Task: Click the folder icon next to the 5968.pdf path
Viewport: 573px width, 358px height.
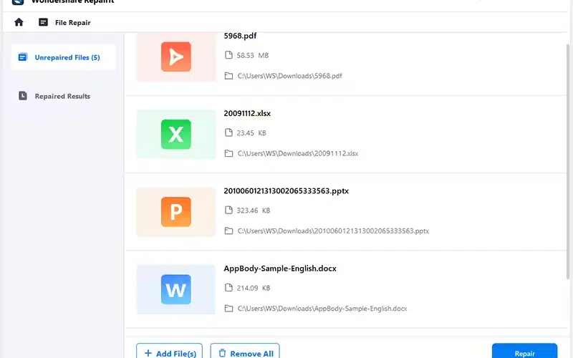Action: point(228,75)
